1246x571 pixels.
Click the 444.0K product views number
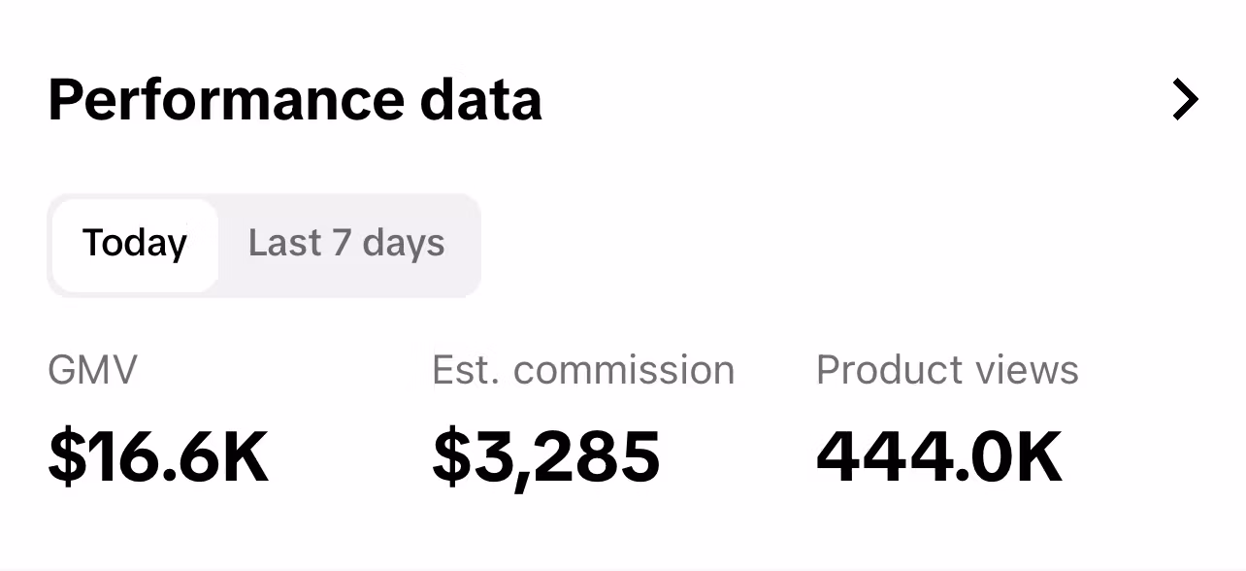tap(939, 456)
